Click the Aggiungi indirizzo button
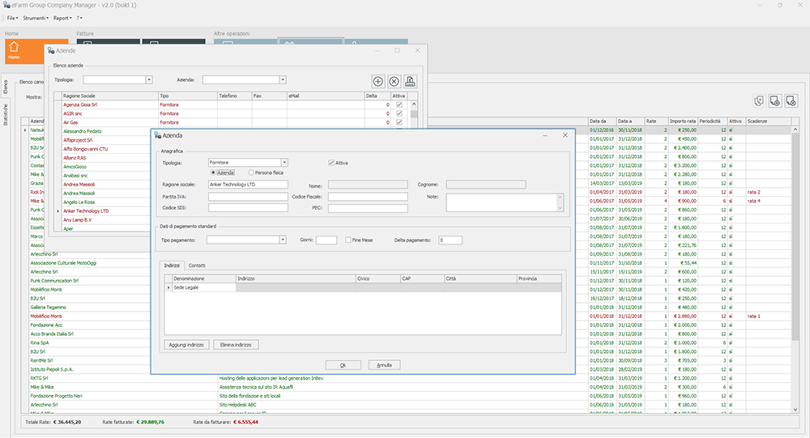Image resolution: width=810 pixels, height=438 pixels. pos(186,345)
